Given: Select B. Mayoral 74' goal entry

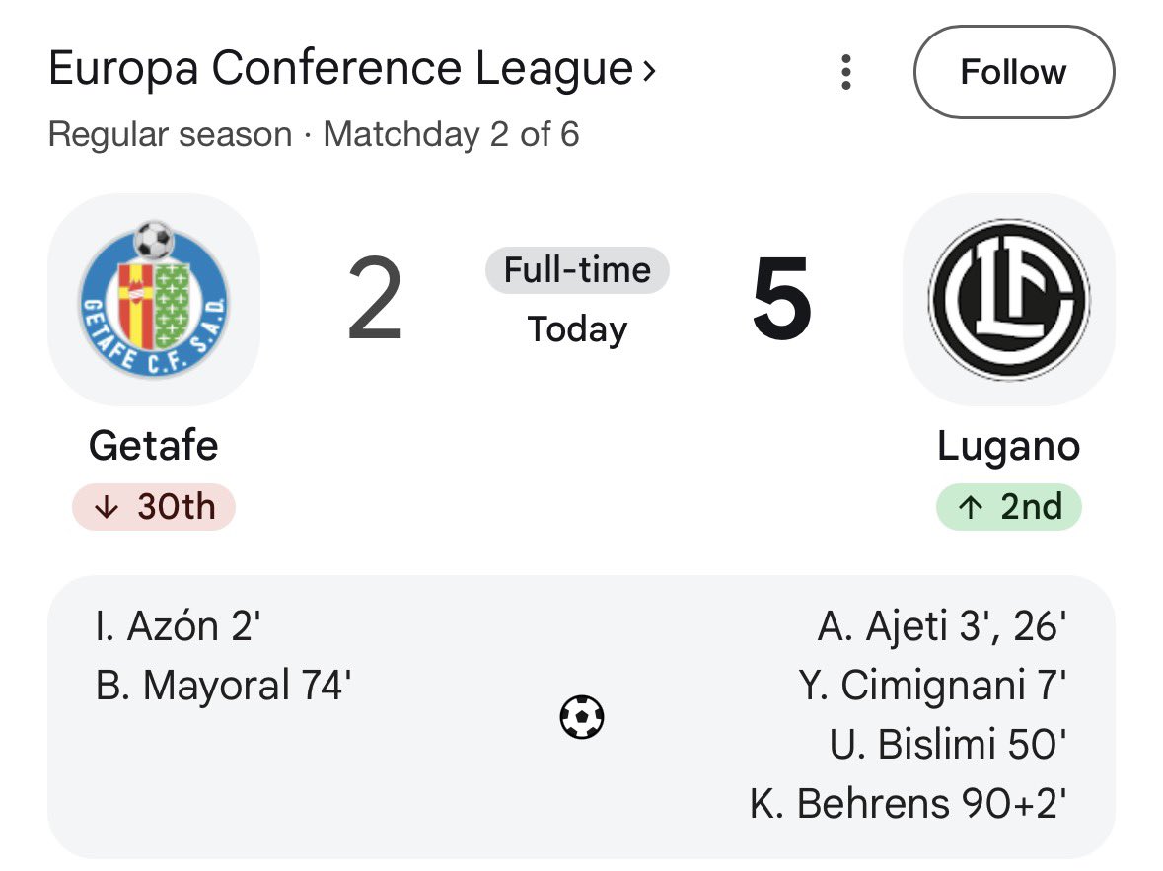Looking at the screenshot, I should 223,684.
